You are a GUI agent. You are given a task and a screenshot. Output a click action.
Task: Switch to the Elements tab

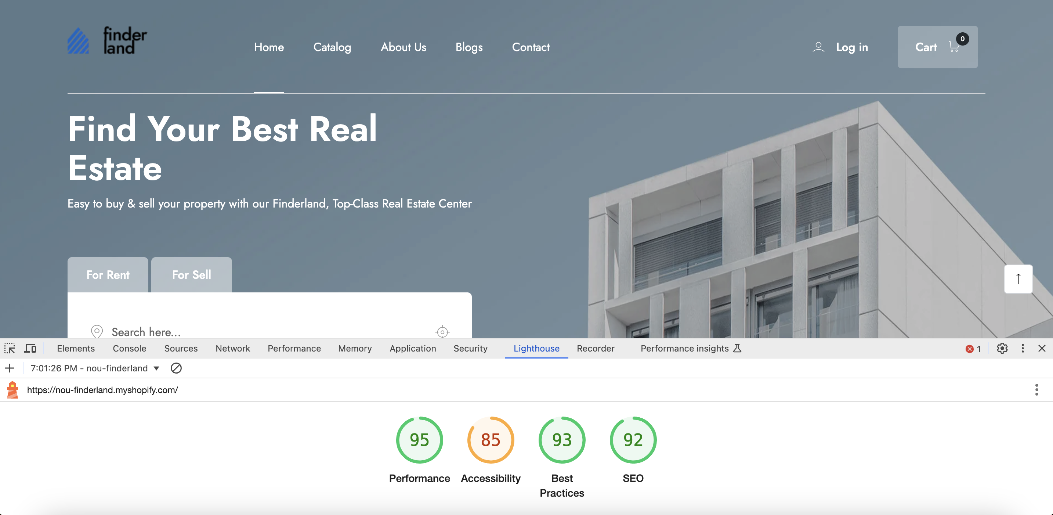76,349
